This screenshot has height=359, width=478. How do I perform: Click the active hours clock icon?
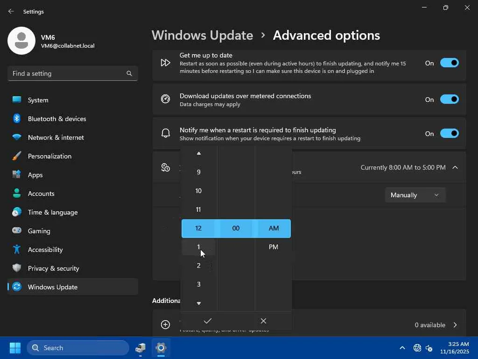pos(165,167)
